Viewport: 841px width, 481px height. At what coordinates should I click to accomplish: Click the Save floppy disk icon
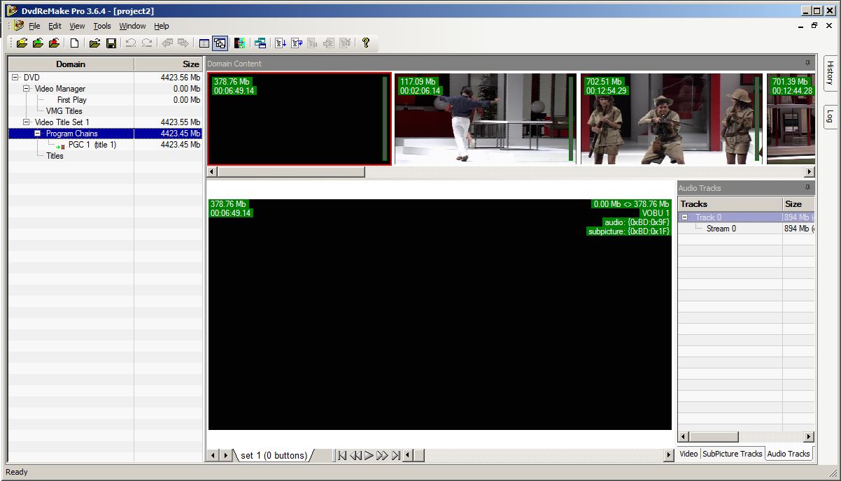(x=111, y=43)
